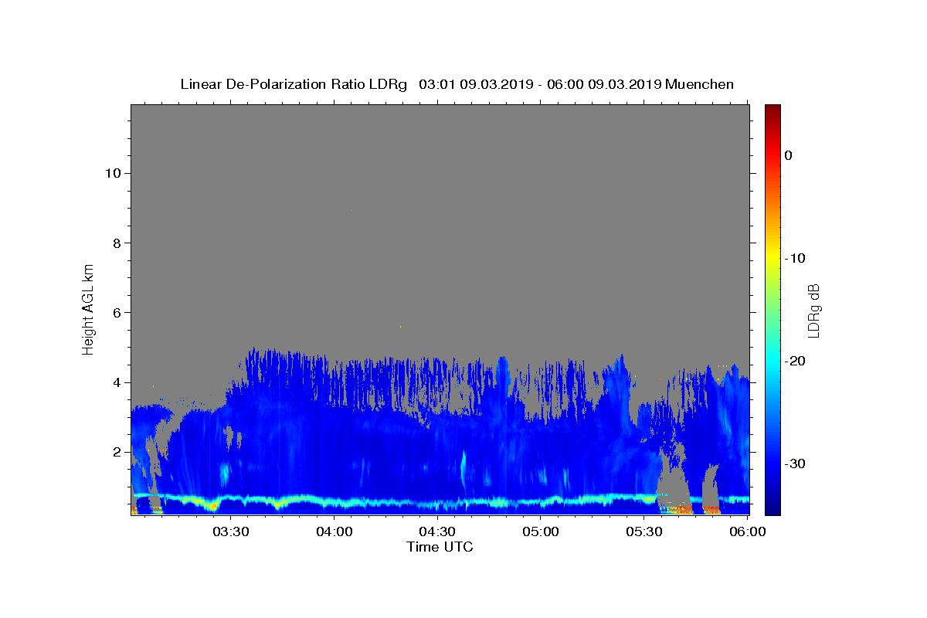
Task: Click the colorbar value 0
Action: (x=788, y=155)
